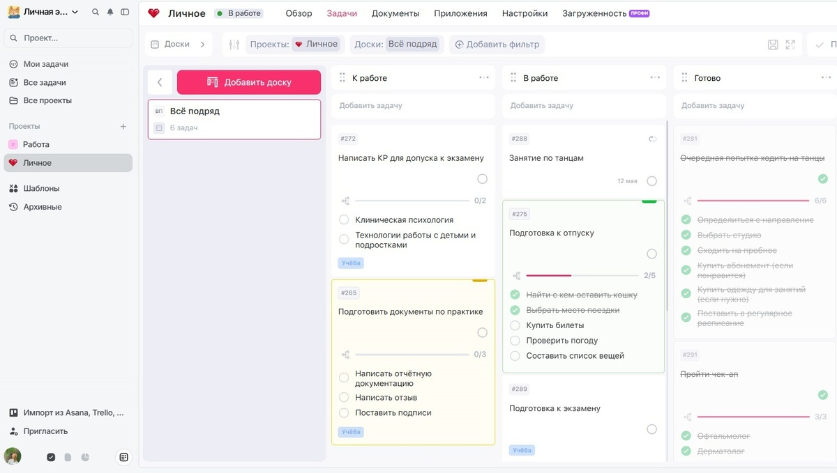Mark Занятие по танцам task complete
This screenshot has height=473, width=837.
coord(651,181)
